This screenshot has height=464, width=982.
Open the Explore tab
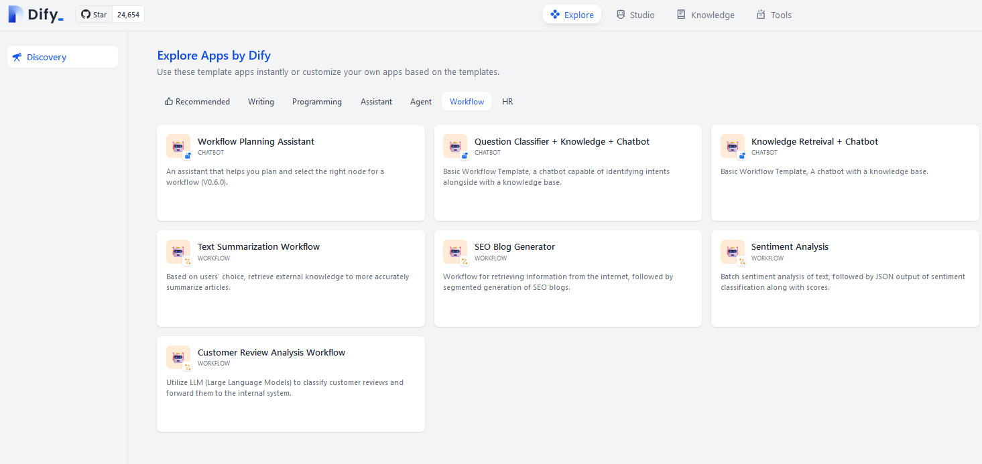[572, 15]
